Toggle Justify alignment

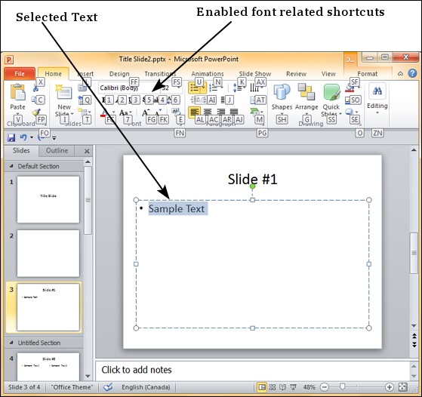[234, 112]
